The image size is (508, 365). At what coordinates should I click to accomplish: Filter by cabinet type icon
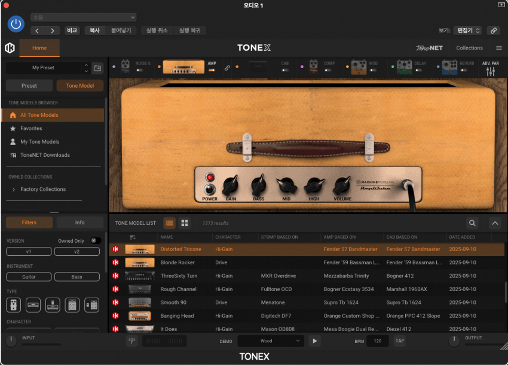coord(72,305)
